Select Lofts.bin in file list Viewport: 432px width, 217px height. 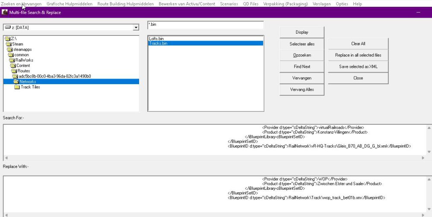(156, 39)
